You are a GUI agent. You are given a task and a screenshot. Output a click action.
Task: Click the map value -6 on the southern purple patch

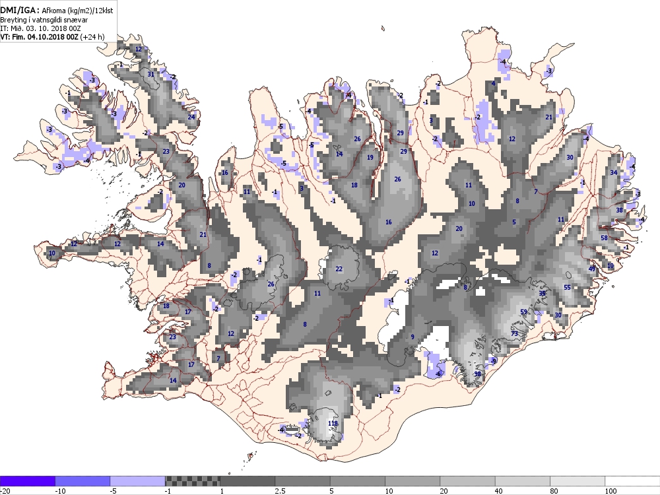coord(438,374)
